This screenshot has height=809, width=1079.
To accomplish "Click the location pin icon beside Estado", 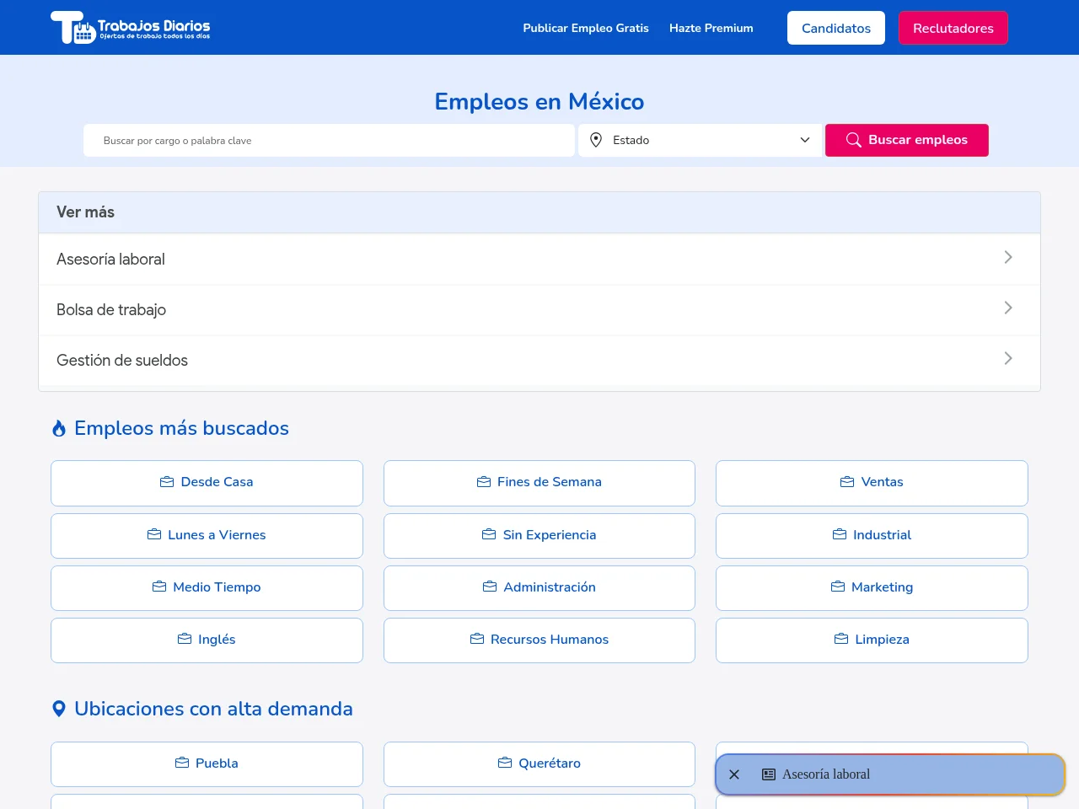I will (x=596, y=140).
